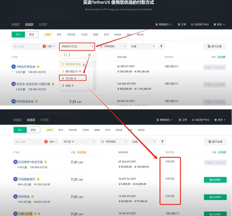This screenshot has width=232, height=216.
Task: Choose 银行借记卡 option in payment list
Action: click(76, 71)
